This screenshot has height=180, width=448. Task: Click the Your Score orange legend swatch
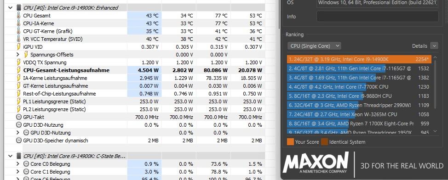coord(290,142)
